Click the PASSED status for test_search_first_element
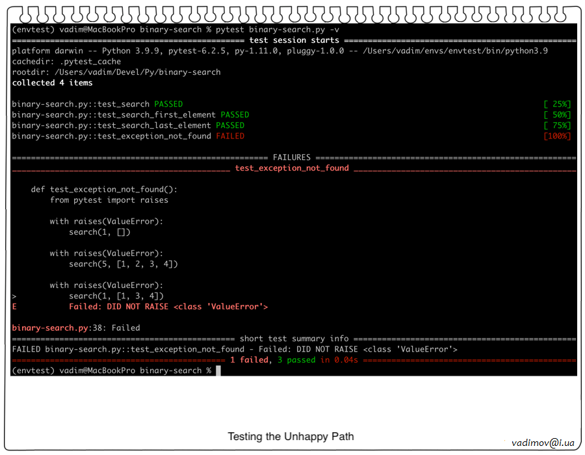Viewport: 585px width, 455px height. tap(235, 114)
